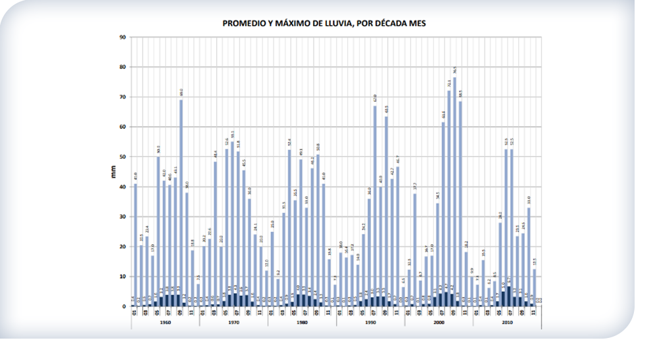Select the 1970 decade label
This screenshot has width=655, height=359.
tap(233, 323)
